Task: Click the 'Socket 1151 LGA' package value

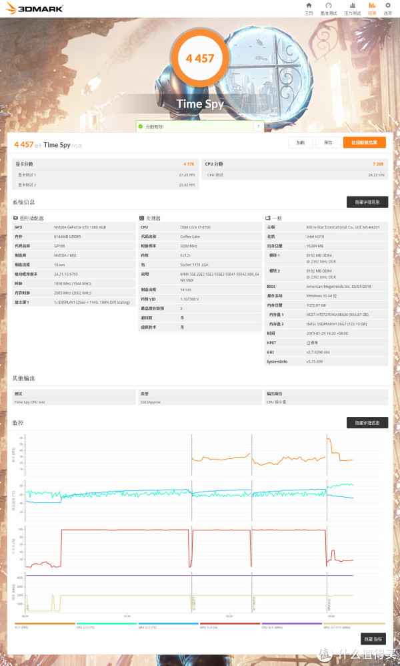Action: pos(193,265)
